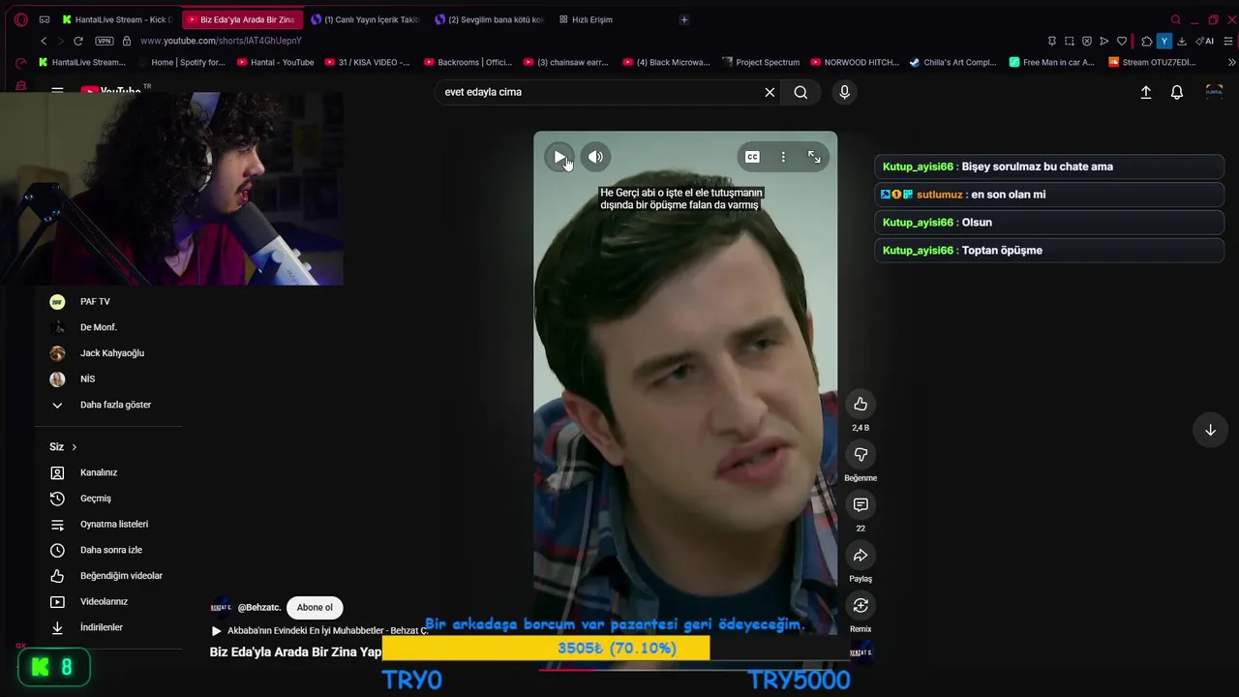Open the Short's three-dot more options

click(783, 157)
